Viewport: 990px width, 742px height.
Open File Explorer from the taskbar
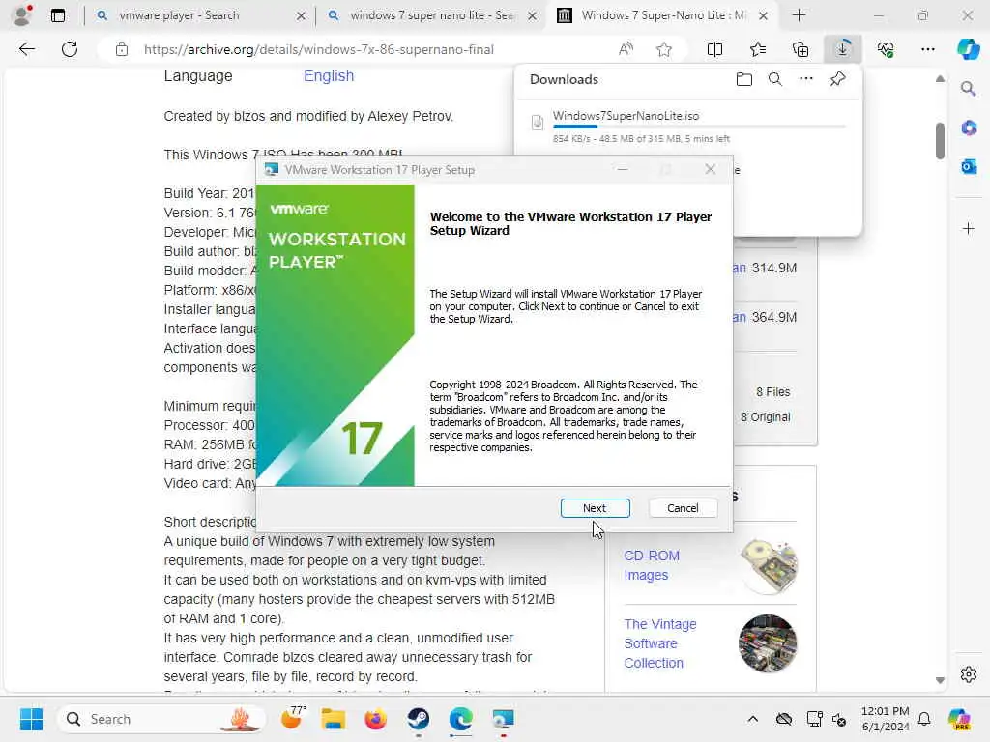pos(333,719)
